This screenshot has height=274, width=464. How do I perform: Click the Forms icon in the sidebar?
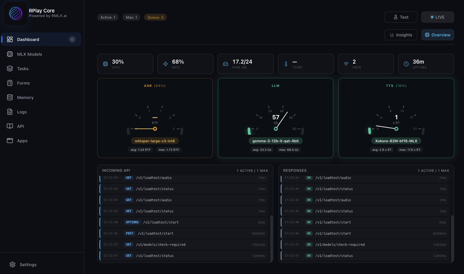tap(10, 83)
